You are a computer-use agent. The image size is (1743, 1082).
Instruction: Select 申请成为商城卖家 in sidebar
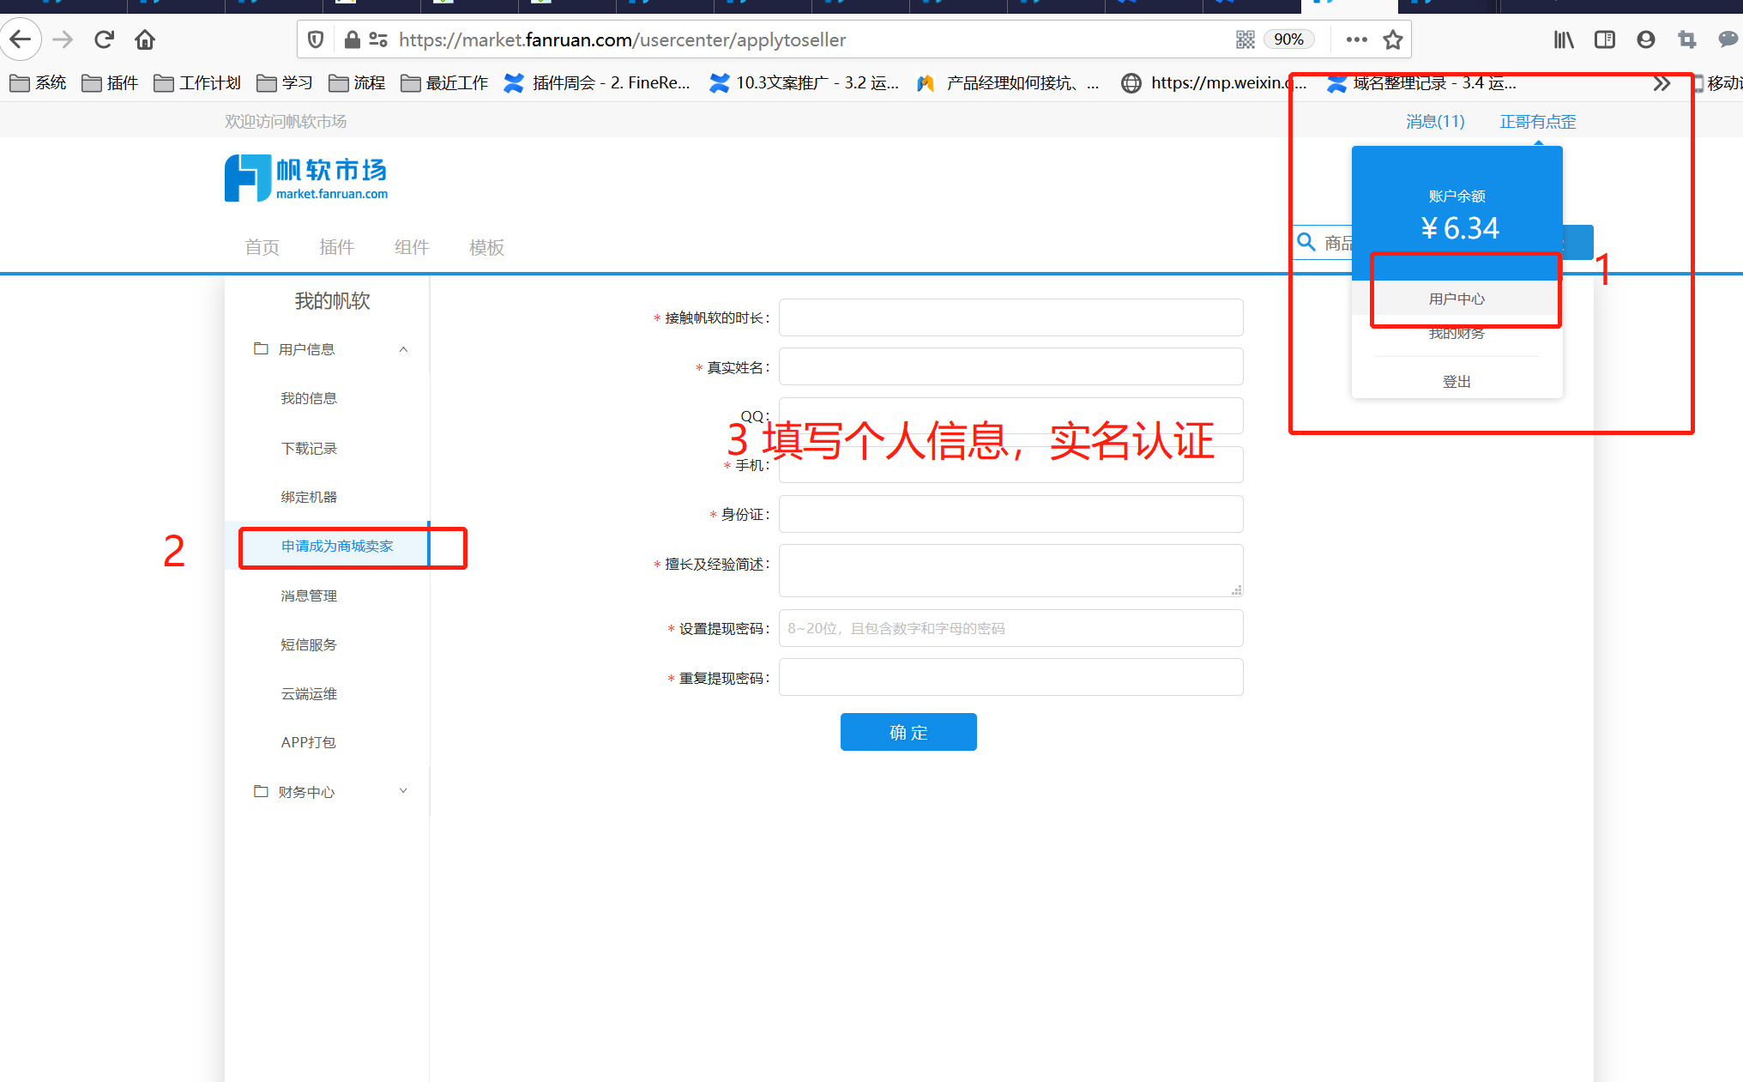[337, 546]
